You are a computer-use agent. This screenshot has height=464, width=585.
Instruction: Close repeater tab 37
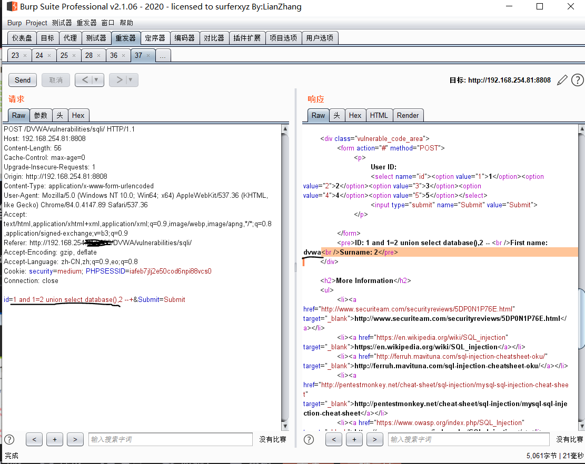pos(148,56)
